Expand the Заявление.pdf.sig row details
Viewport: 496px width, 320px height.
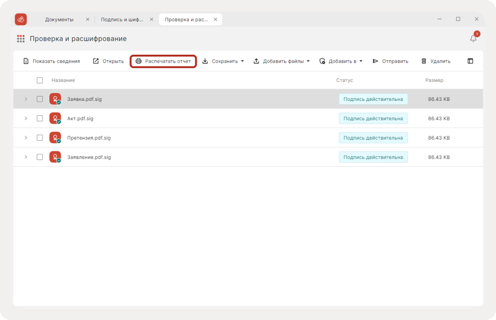26,157
